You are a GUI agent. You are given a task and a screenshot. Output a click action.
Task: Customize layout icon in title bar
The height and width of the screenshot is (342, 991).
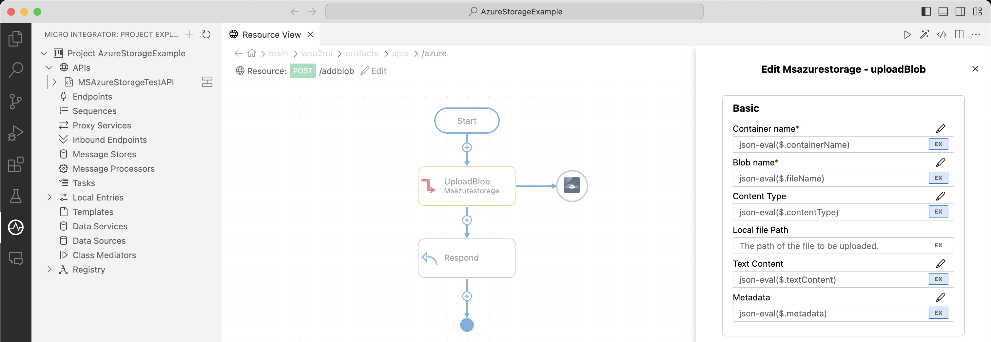(x=978, y=11)
